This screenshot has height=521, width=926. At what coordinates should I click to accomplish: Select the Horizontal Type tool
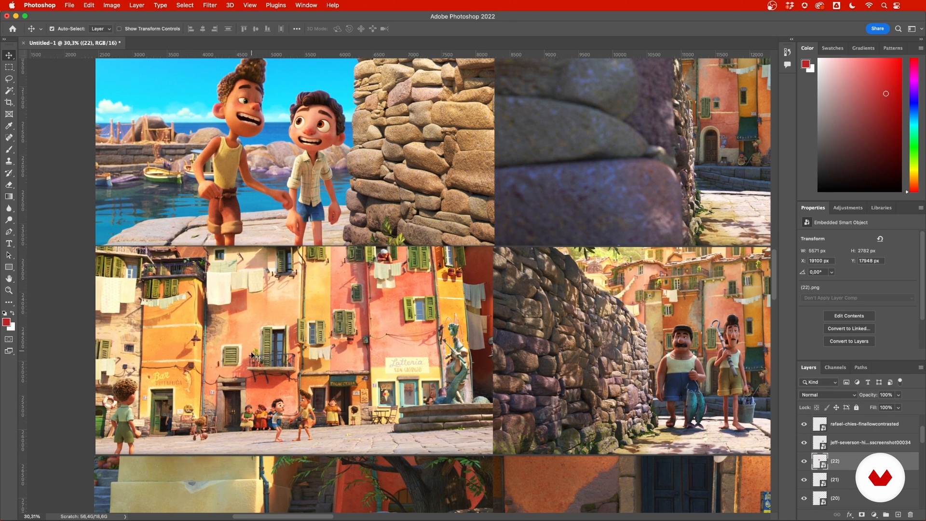[9, 244]
